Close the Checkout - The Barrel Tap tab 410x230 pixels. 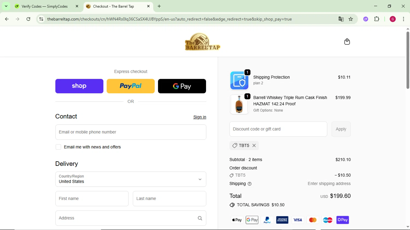tap(148, 6)
